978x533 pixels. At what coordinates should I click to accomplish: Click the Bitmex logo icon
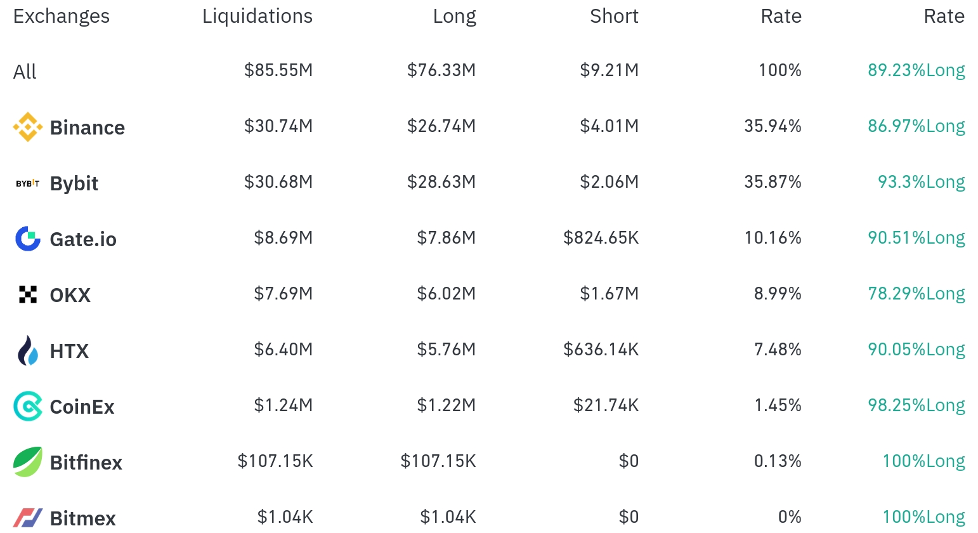[x=28, y=518]
